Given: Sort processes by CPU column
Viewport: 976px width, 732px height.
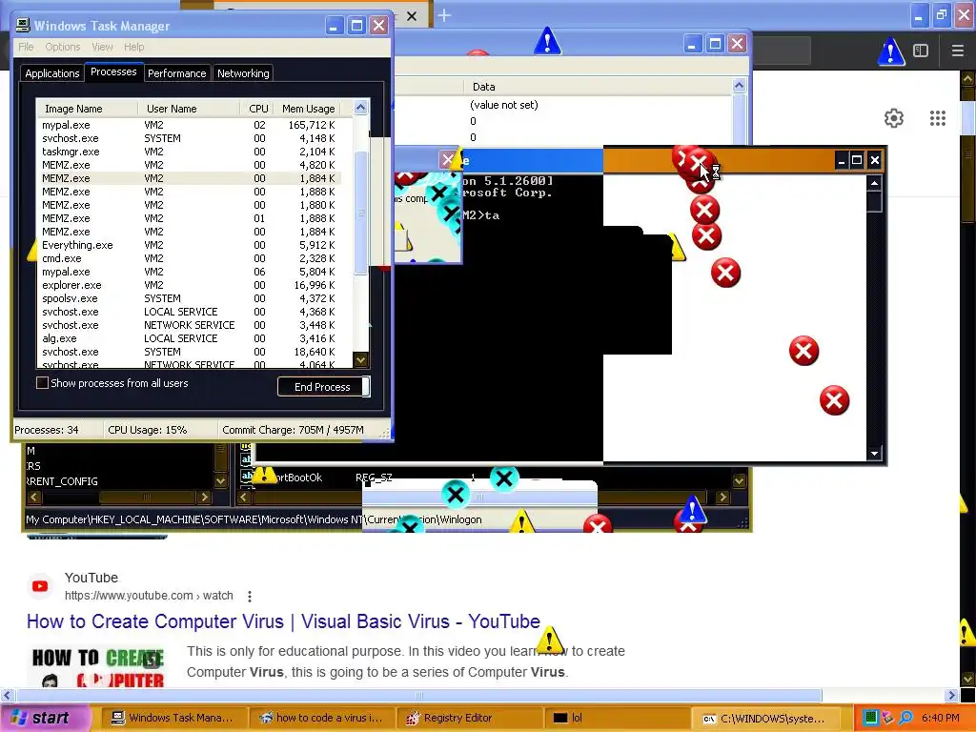Looking at the screenshot, I should (256, 109).
